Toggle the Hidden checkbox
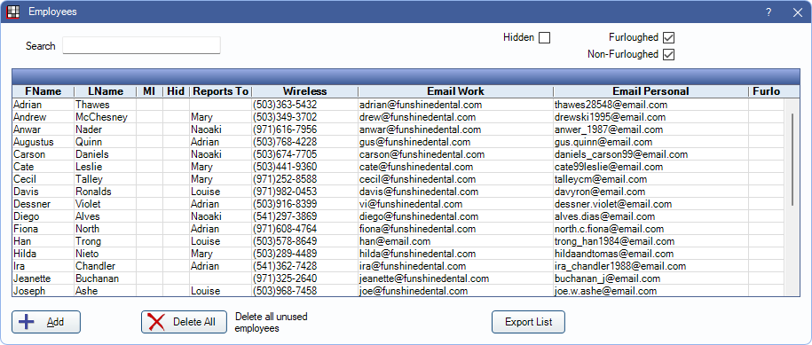This screenshot has height=345, width=812. click(x=544, y=38)
